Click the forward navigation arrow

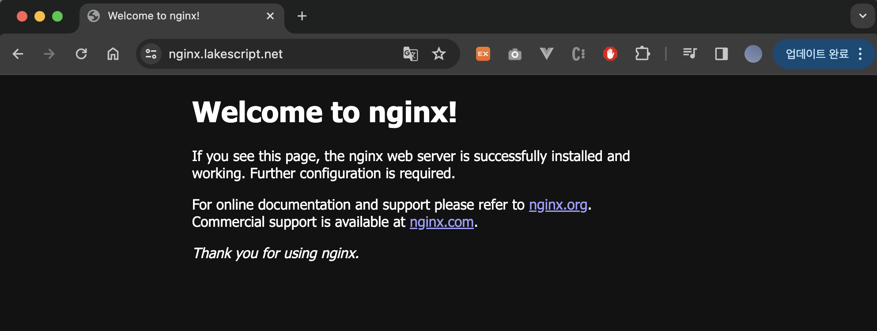[49, 54]
